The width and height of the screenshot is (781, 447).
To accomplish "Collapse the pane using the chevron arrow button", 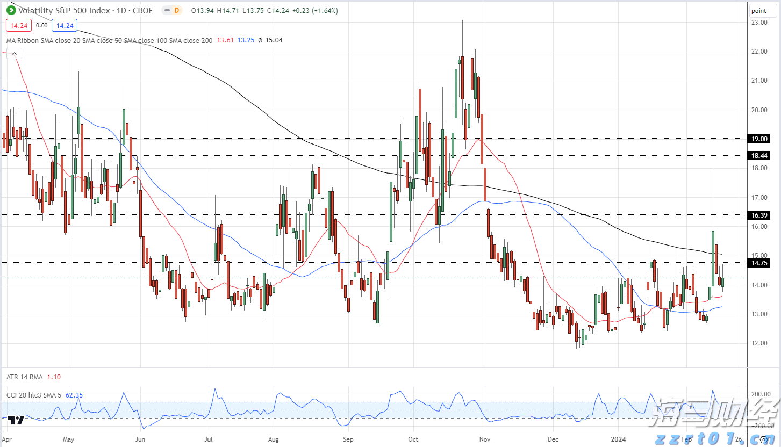I will pos(13,53).
